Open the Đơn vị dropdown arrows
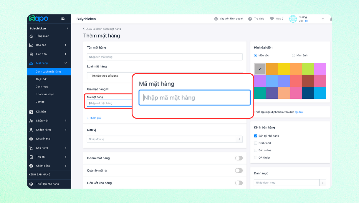 coord(239,139)
